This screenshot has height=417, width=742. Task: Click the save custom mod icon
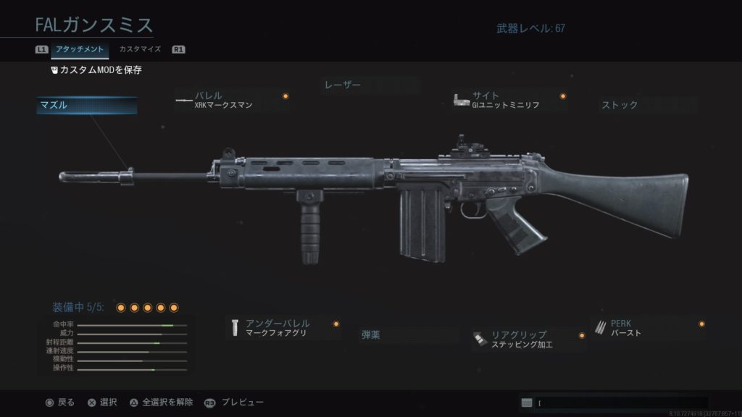pos(54,70)
